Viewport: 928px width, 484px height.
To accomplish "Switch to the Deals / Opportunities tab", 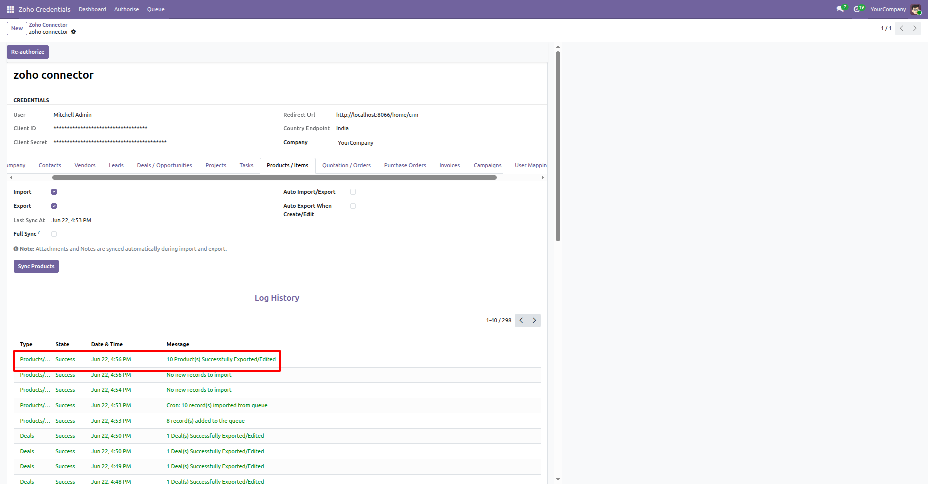I will coord(165,165).
